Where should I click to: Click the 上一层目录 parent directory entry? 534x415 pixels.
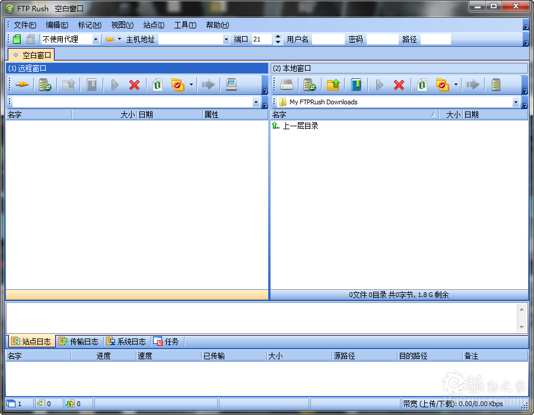pyautogui.click(x=295, y=126)
